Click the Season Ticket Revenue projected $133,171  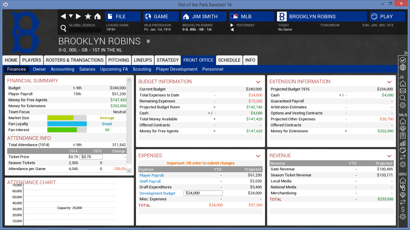click(x=385, y=175)
